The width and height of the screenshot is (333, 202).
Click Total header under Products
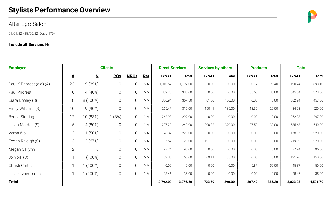[x=274, y=76]
